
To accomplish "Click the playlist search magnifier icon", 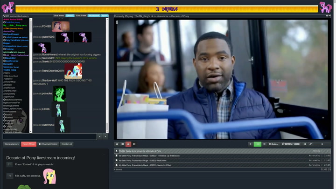I will pos(117,144).
